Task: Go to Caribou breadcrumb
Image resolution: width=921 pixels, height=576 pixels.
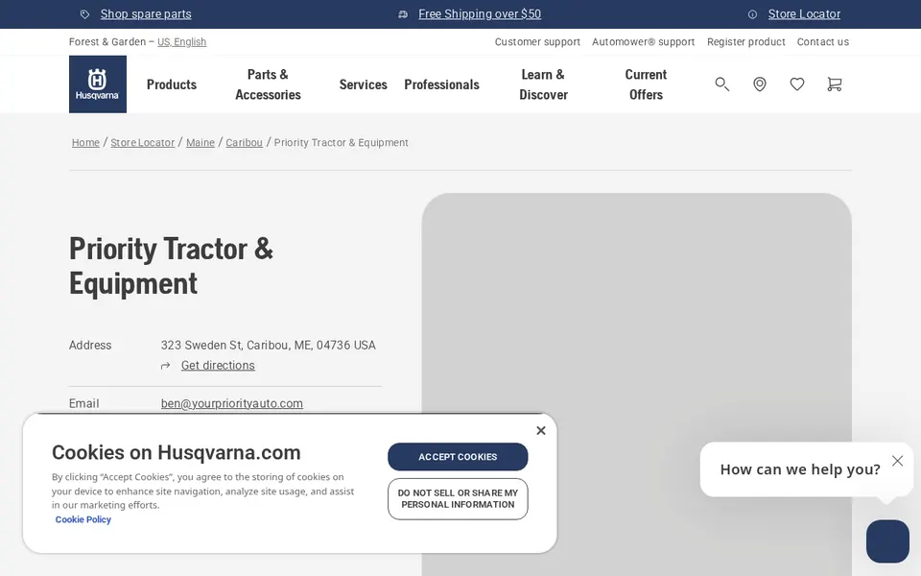Action: pos(245,143)
